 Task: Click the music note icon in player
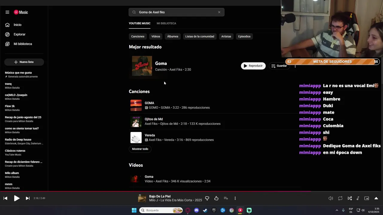tap(358, 198)
